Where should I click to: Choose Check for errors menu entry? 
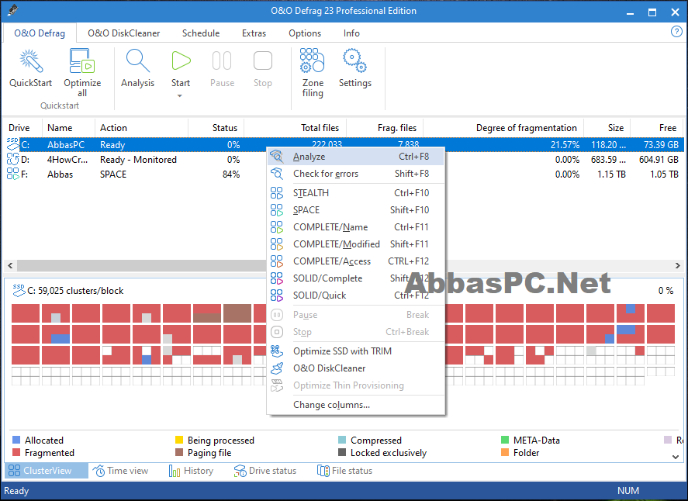(356, 174)
